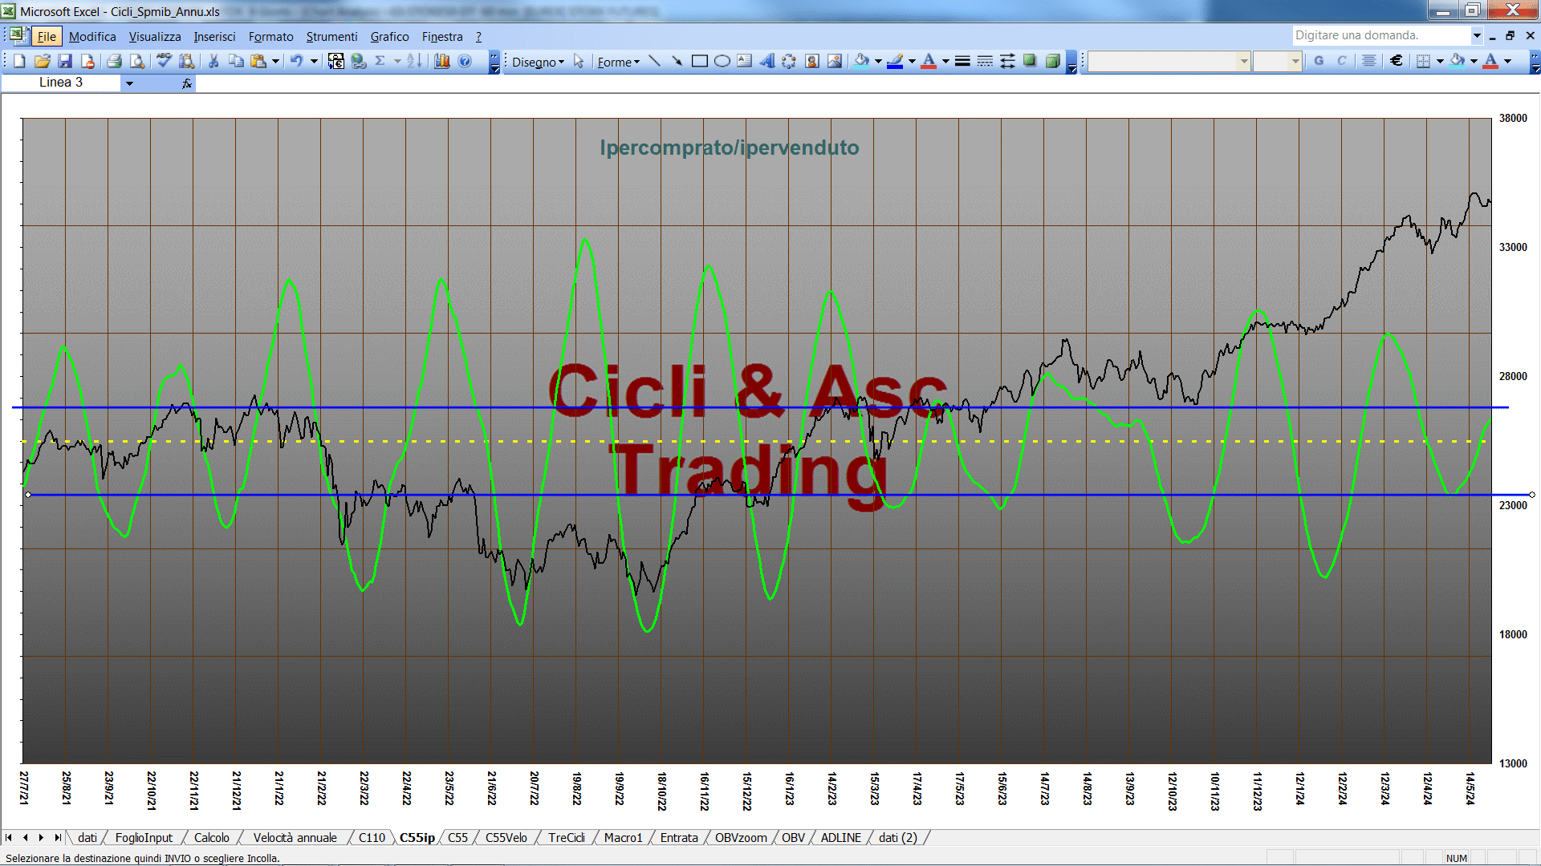The width and height of the screenshot is (1541, 866).
Task: Apply the red font color in the Drawing toolbar
Action: point(929,61)
